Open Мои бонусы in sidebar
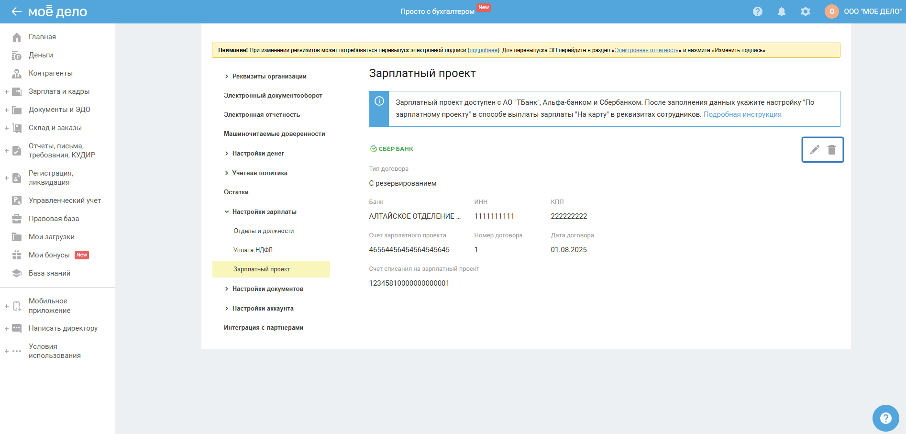The width and height of the screenshot is (906, 434). (x=49, y=255)
